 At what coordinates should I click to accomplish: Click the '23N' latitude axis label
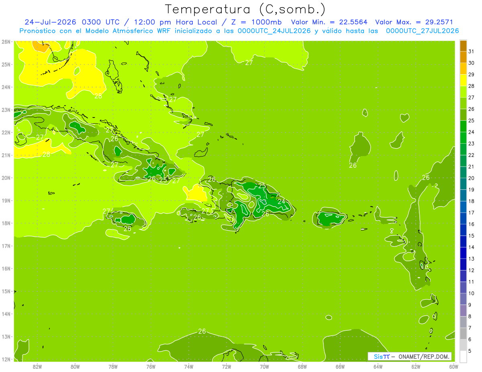point(6,110)
